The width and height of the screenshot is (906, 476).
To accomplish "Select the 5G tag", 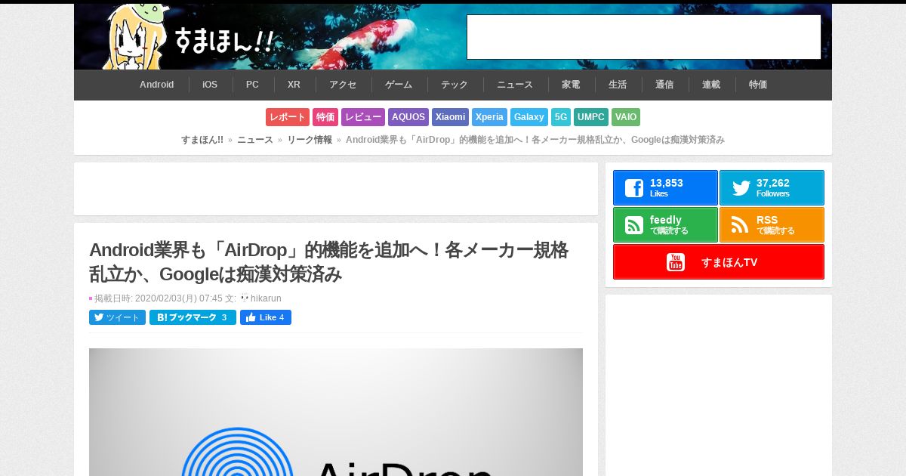I will coord(561,117).
